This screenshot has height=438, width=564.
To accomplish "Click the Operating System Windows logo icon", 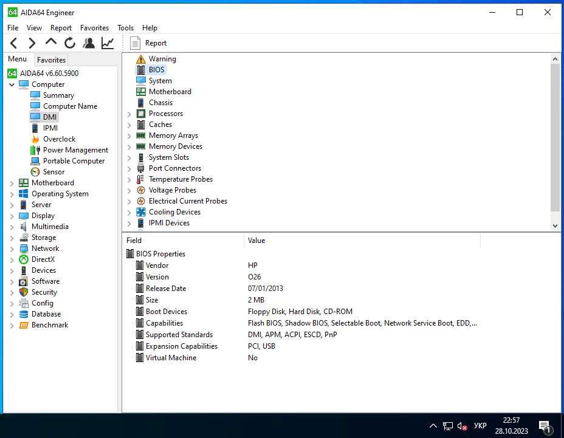I will point(24,193).
